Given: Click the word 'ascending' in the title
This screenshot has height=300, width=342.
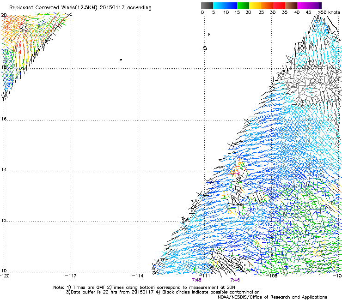Looking at the screenshot, I should point(139,8).
